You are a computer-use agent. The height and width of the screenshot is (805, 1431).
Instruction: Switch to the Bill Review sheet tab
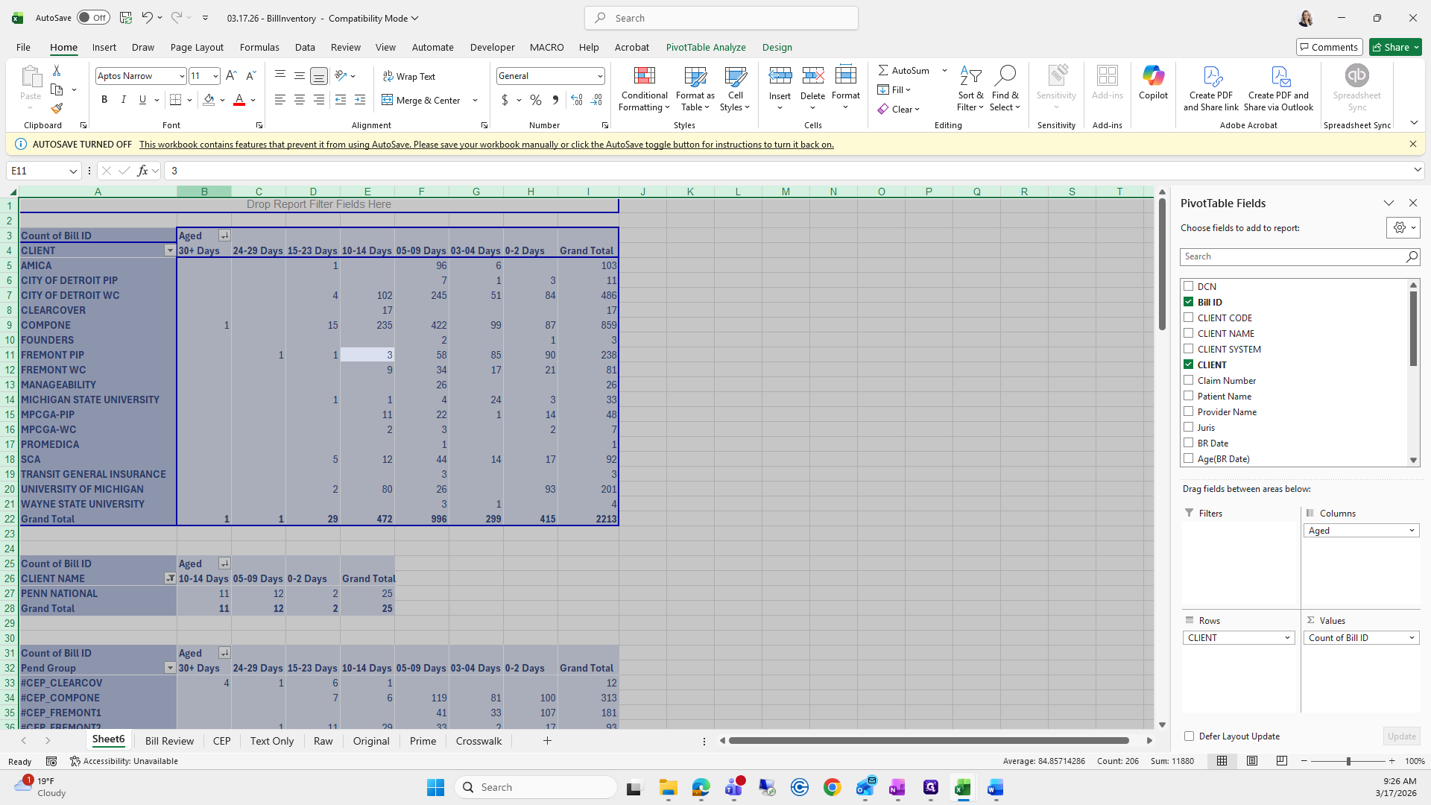(x=169, y=741)
